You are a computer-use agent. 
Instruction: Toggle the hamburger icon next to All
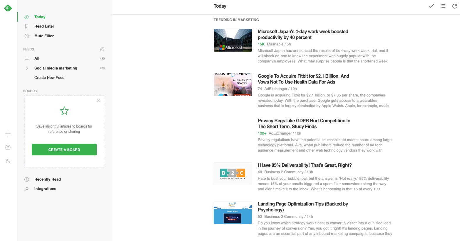[x=26, y=58]
